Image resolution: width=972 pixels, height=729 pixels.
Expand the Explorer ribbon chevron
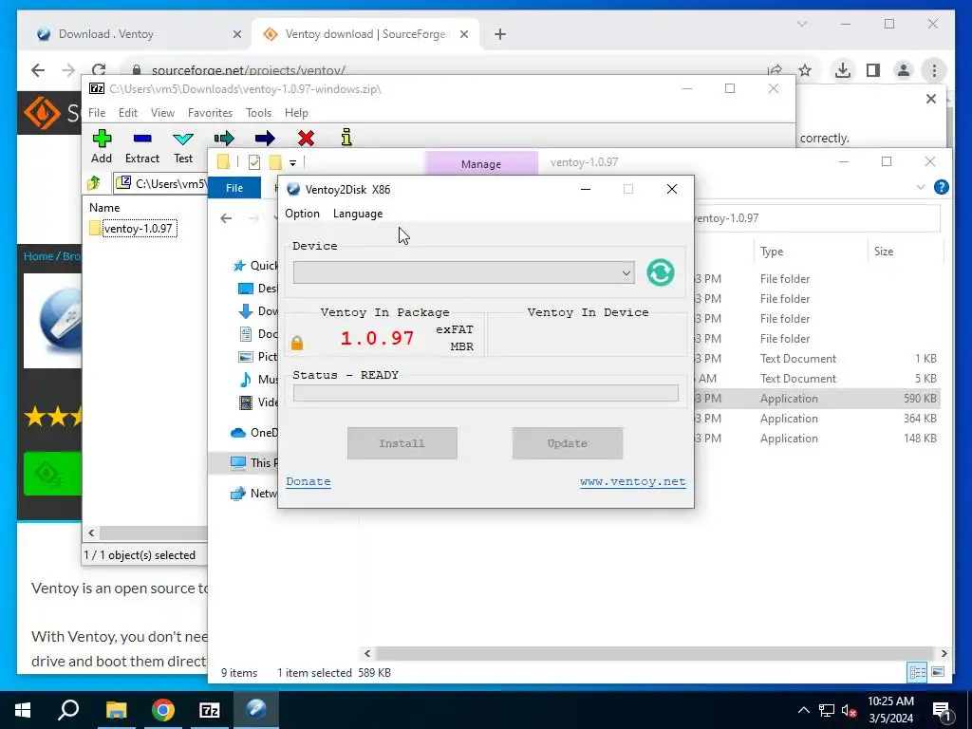coord(921,187)
